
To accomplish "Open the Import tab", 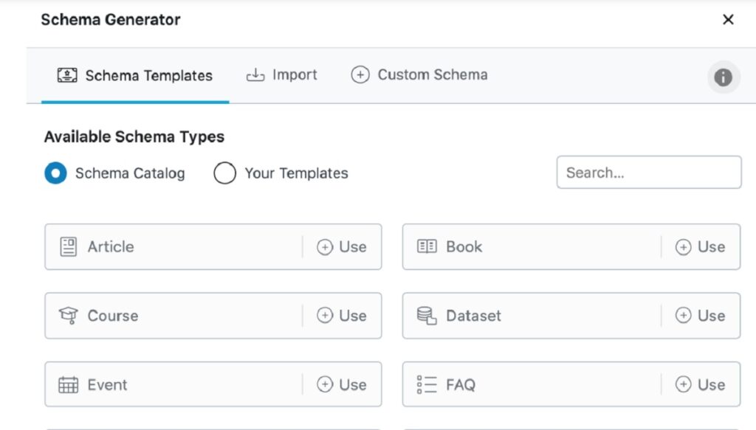I will tap(281, 74).
